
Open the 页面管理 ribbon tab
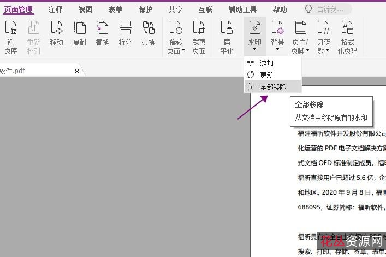coord(19,10)
